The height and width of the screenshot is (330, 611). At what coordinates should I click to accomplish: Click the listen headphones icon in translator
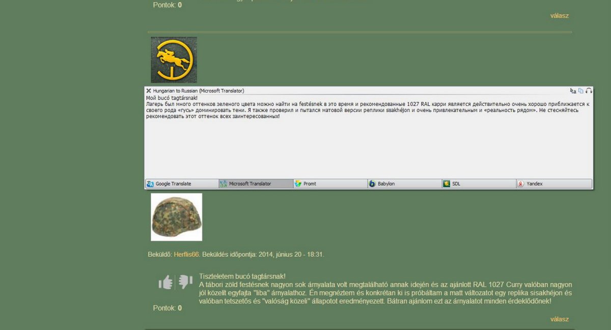click(x=589, y=91)
